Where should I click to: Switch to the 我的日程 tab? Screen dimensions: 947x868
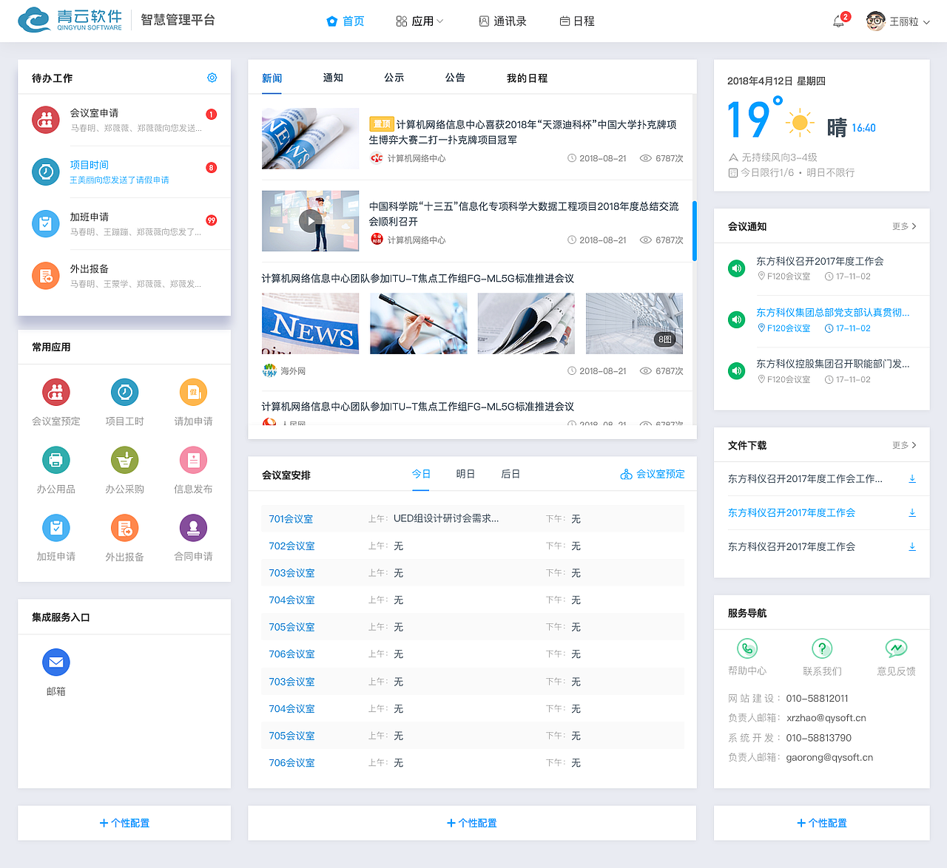coord(528,78)
